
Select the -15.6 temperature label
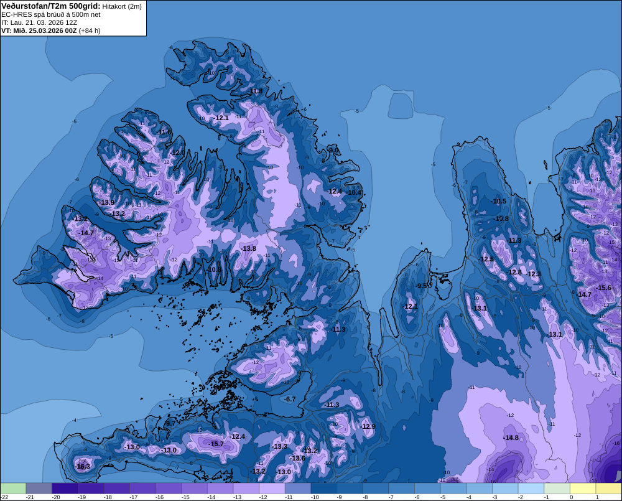[x=604, y=288]
